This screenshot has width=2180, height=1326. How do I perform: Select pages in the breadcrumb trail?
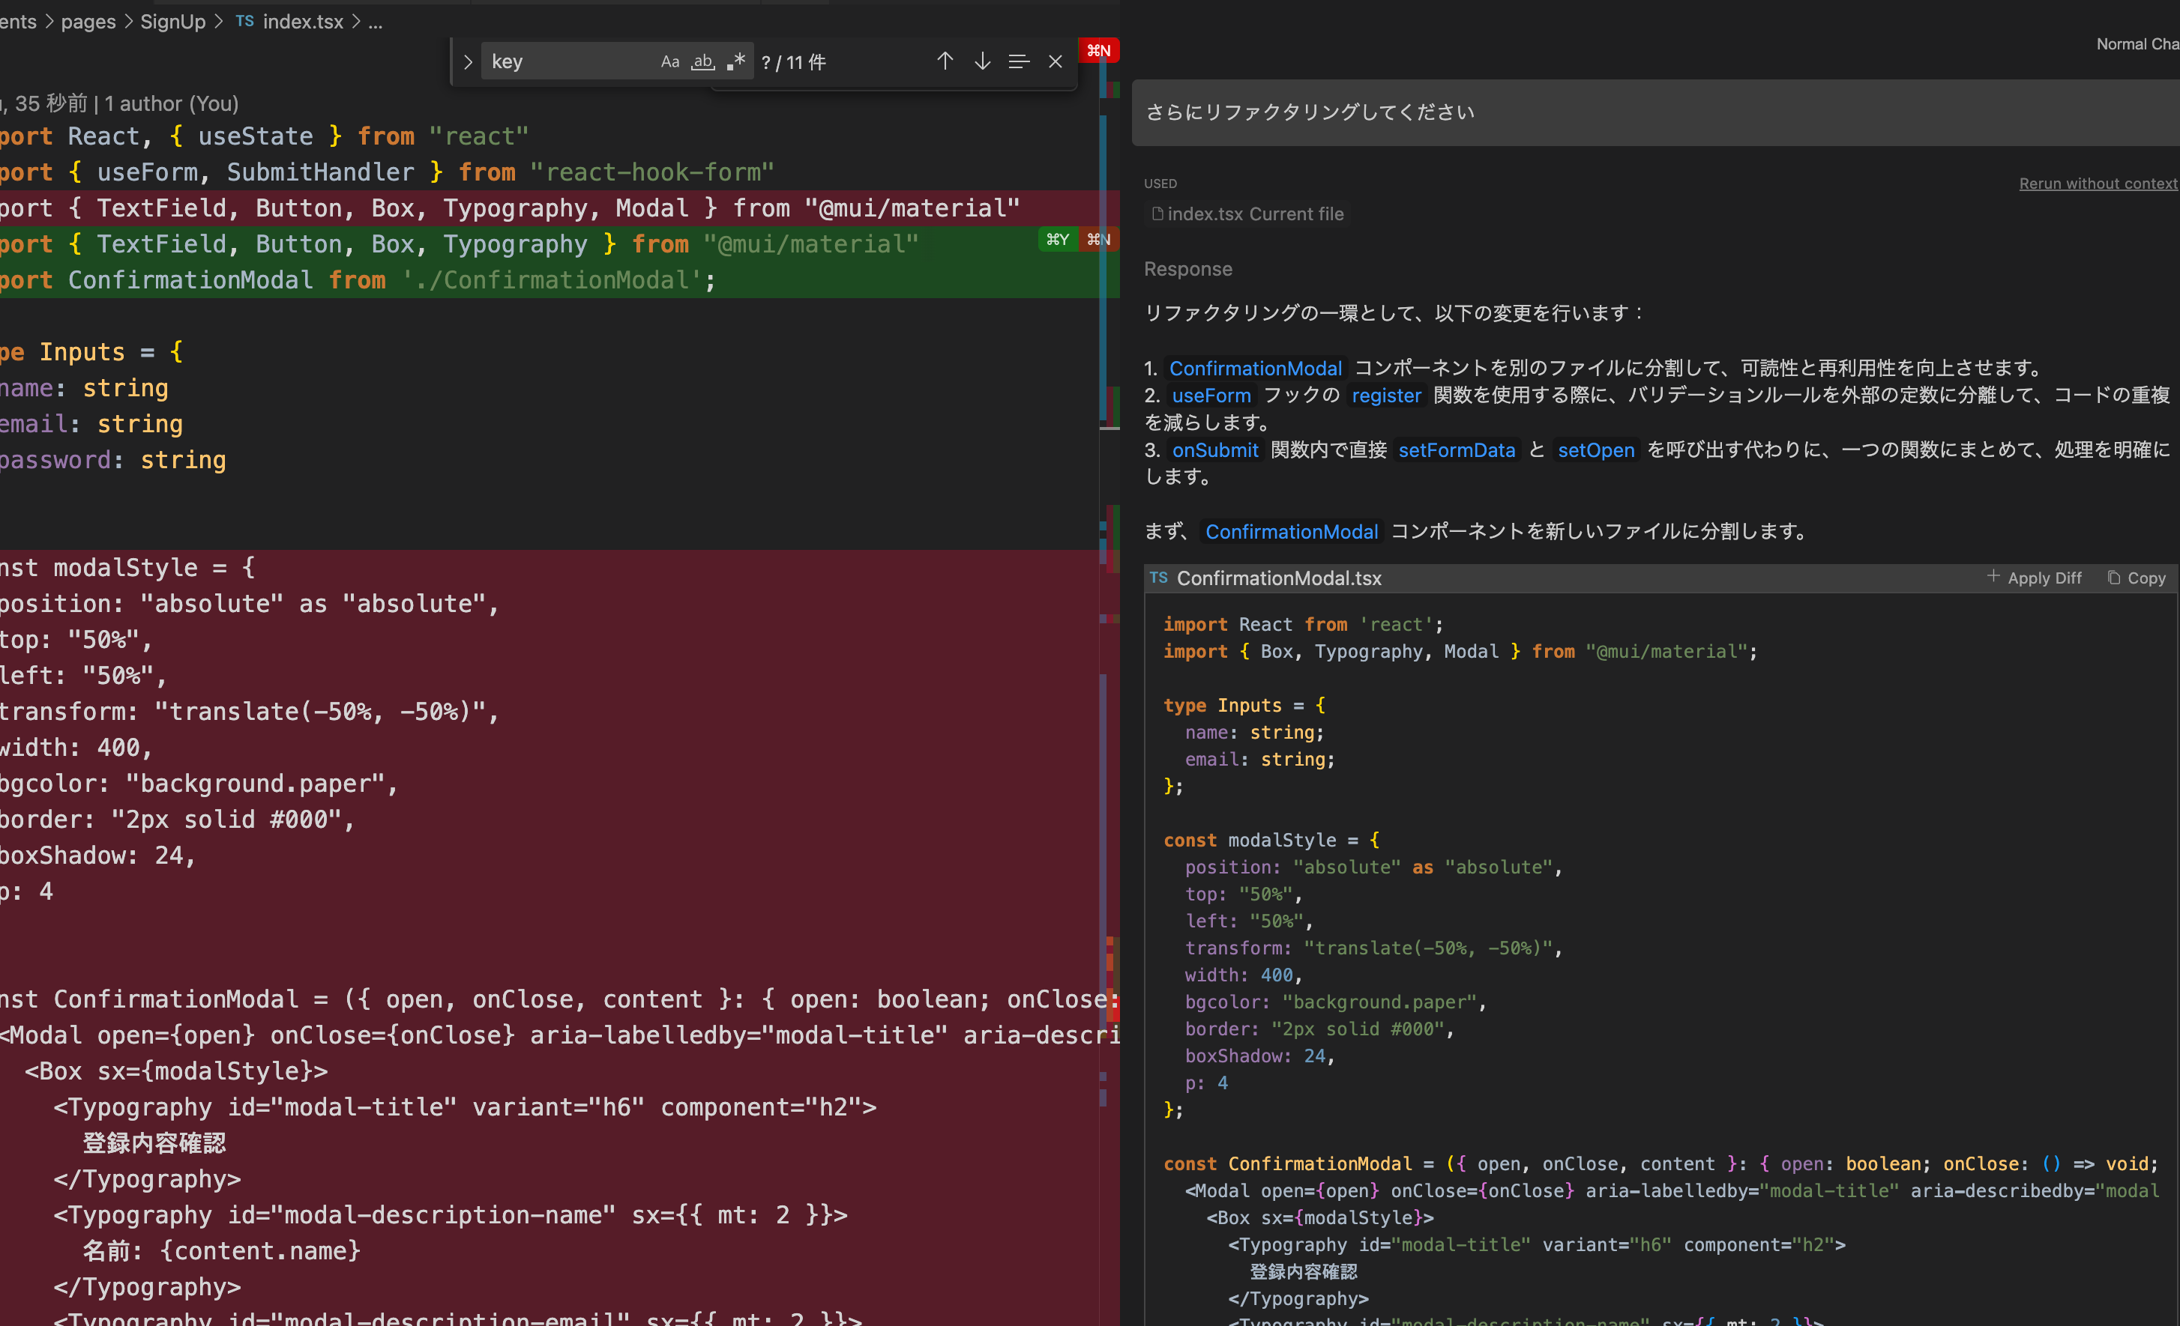pyautogui.click(x=88, y=21)
